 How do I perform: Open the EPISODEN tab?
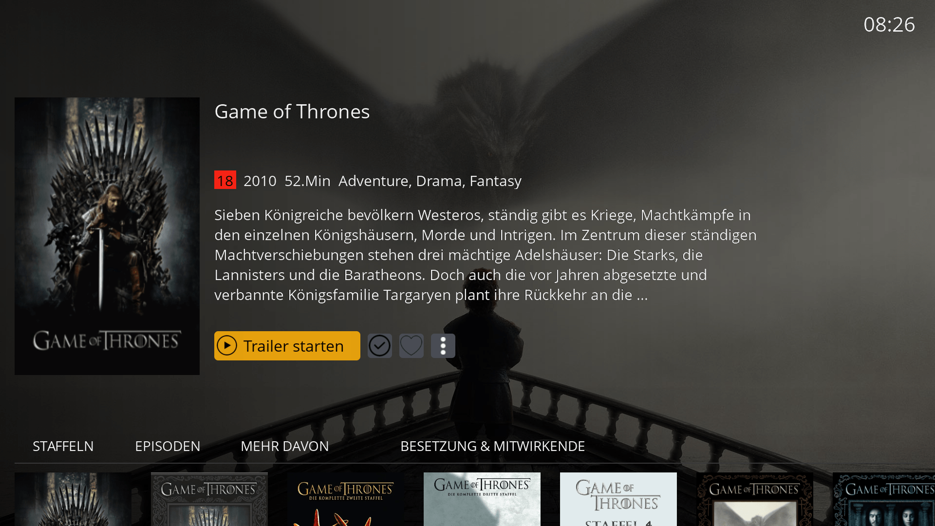coord(168,446)
